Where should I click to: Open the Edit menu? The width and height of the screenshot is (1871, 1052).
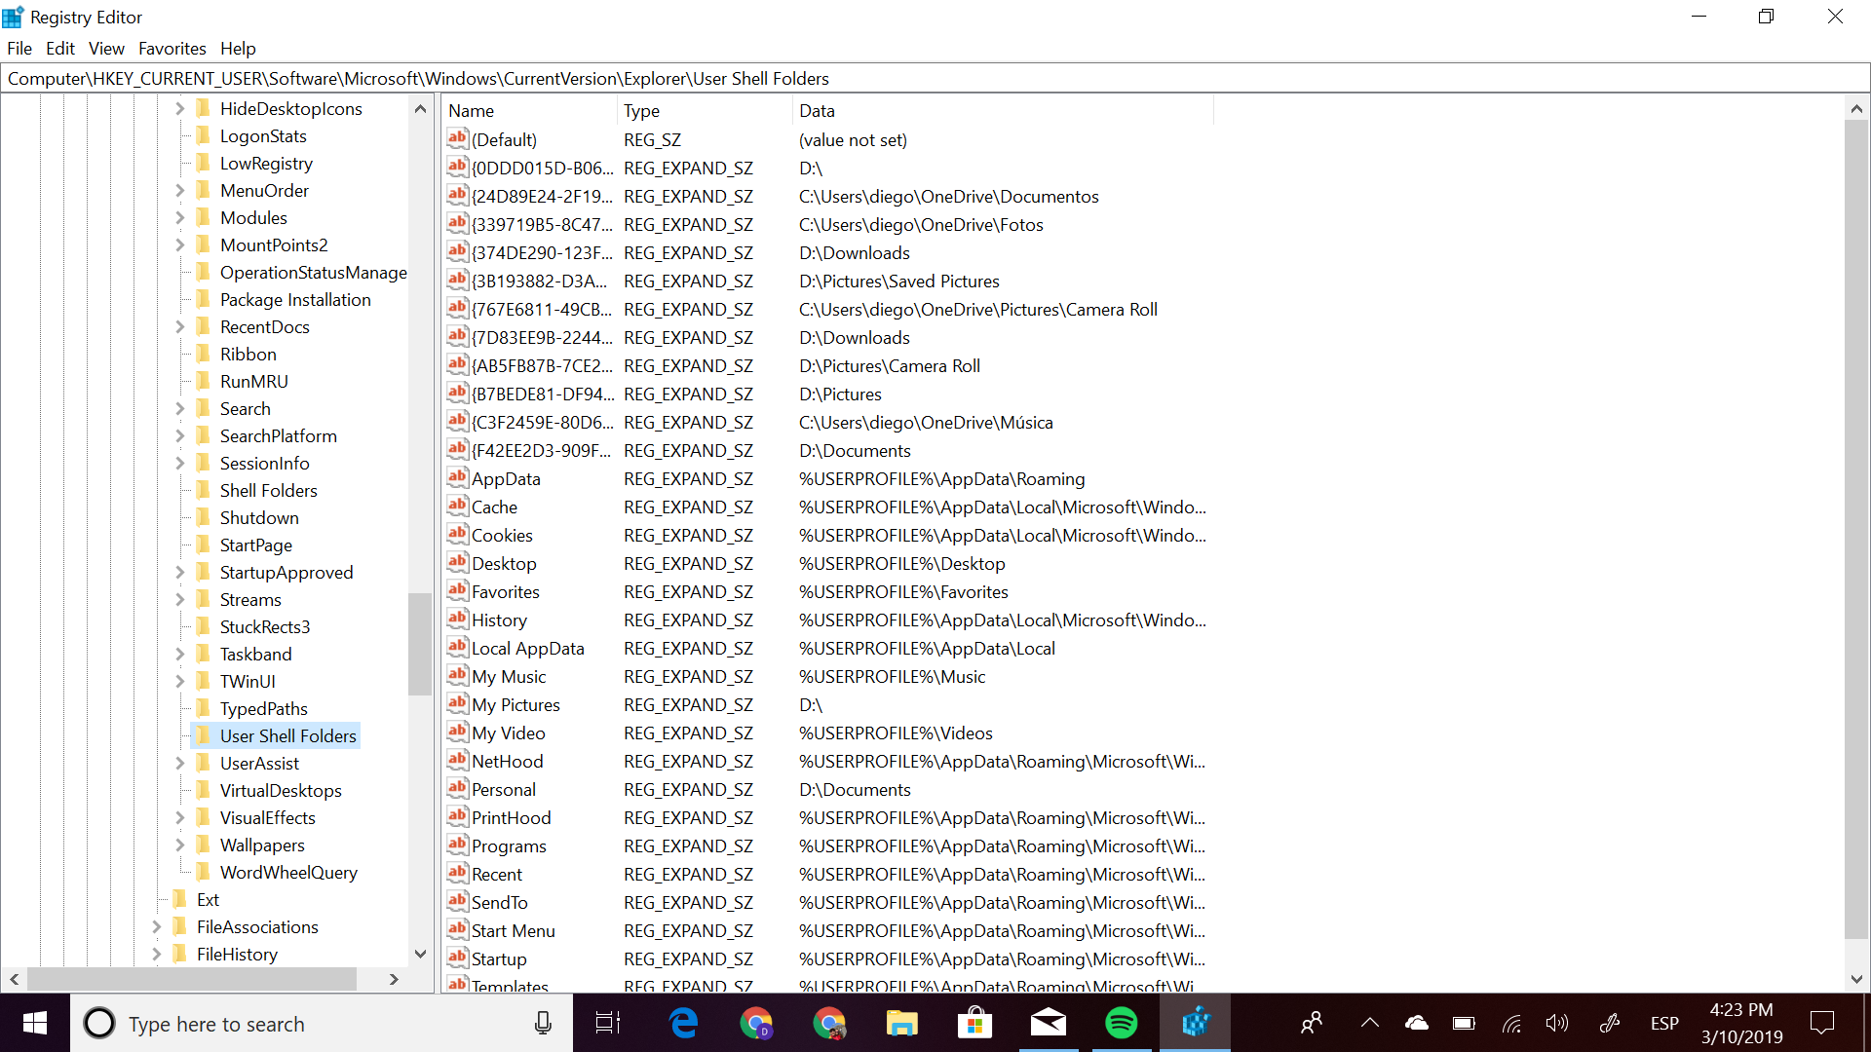tap(59, 49)
